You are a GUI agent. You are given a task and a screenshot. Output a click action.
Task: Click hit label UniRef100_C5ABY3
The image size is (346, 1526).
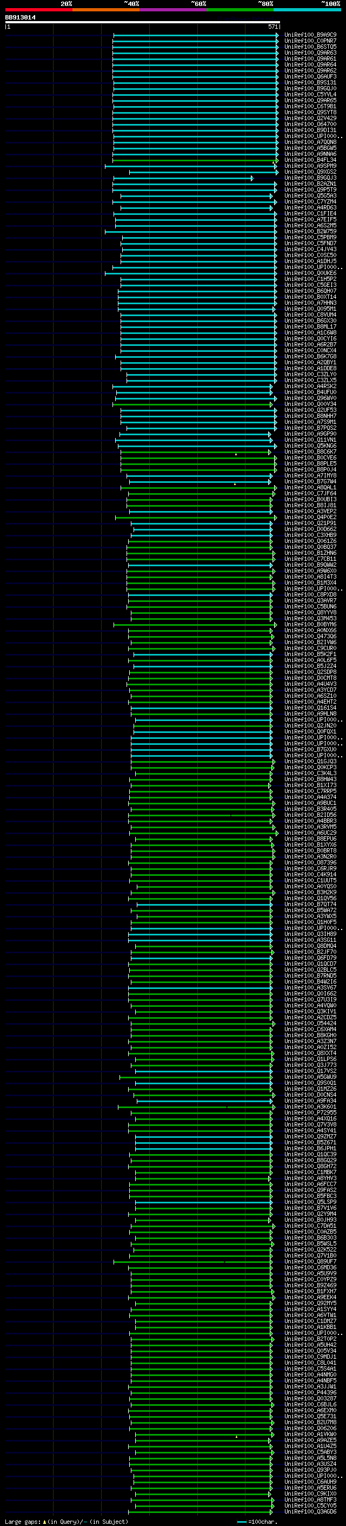click(310, 1451)
